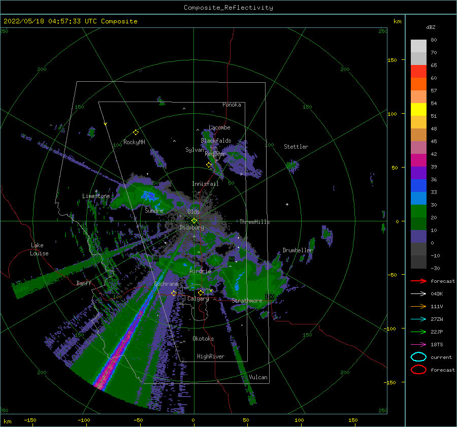Select the RedDeer city label
457x427 pixels.
coord(215,154)
